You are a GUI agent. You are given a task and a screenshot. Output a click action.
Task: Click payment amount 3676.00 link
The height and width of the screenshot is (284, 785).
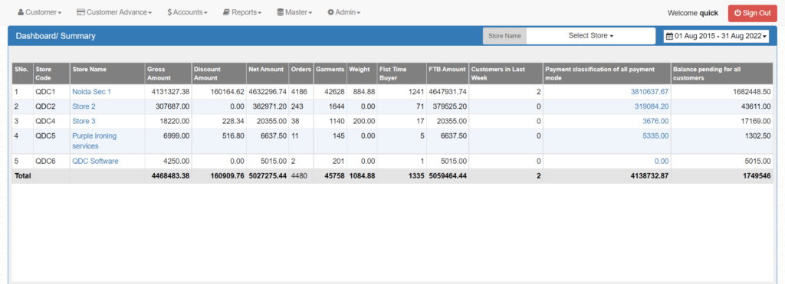pos(655,121)
